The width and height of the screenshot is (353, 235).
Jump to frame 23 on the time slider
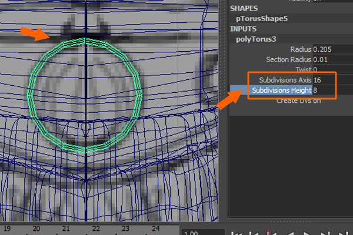point(126,229)
